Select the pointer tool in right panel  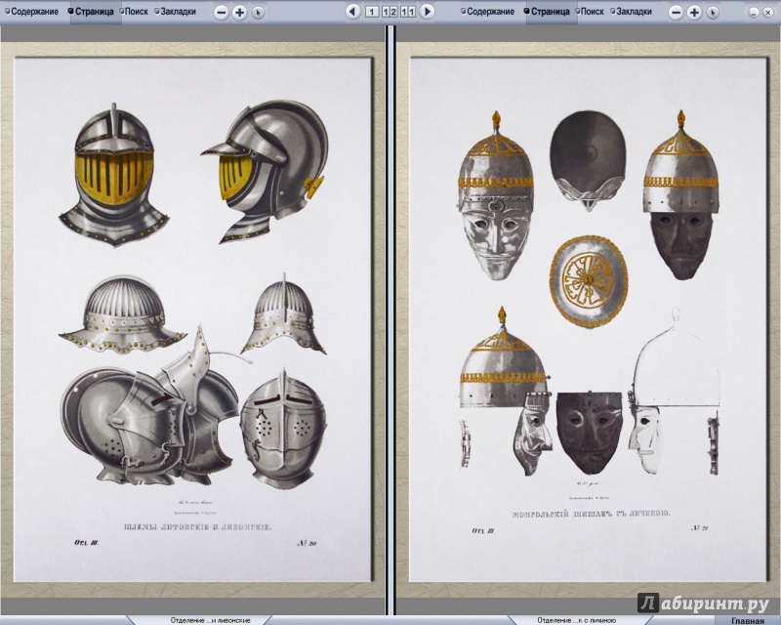coord(713,13)
